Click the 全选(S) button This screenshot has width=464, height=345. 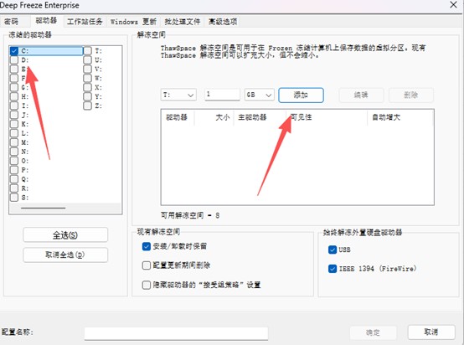(x=65, y=235)
